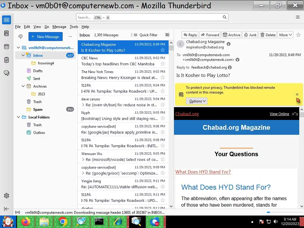304x228 pixels.
Task: Archive the open message
Action: tap(231, 35)
